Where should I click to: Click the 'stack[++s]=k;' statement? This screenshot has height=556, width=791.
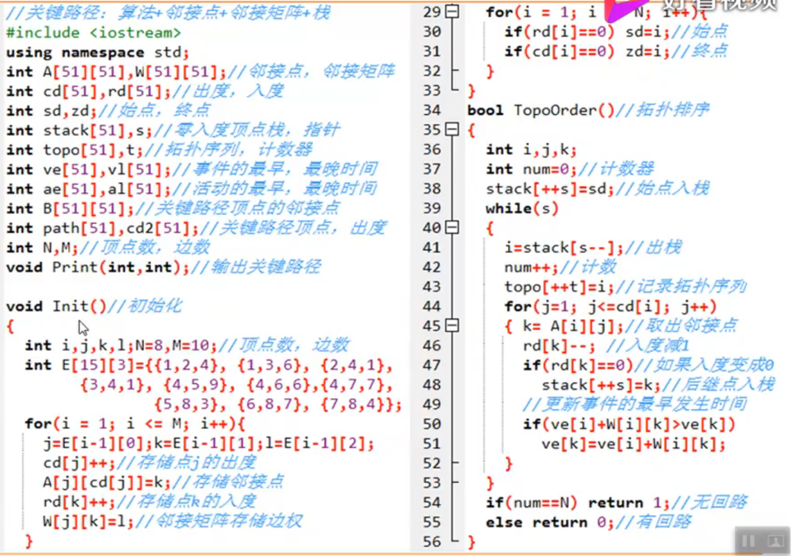[601, 385]
